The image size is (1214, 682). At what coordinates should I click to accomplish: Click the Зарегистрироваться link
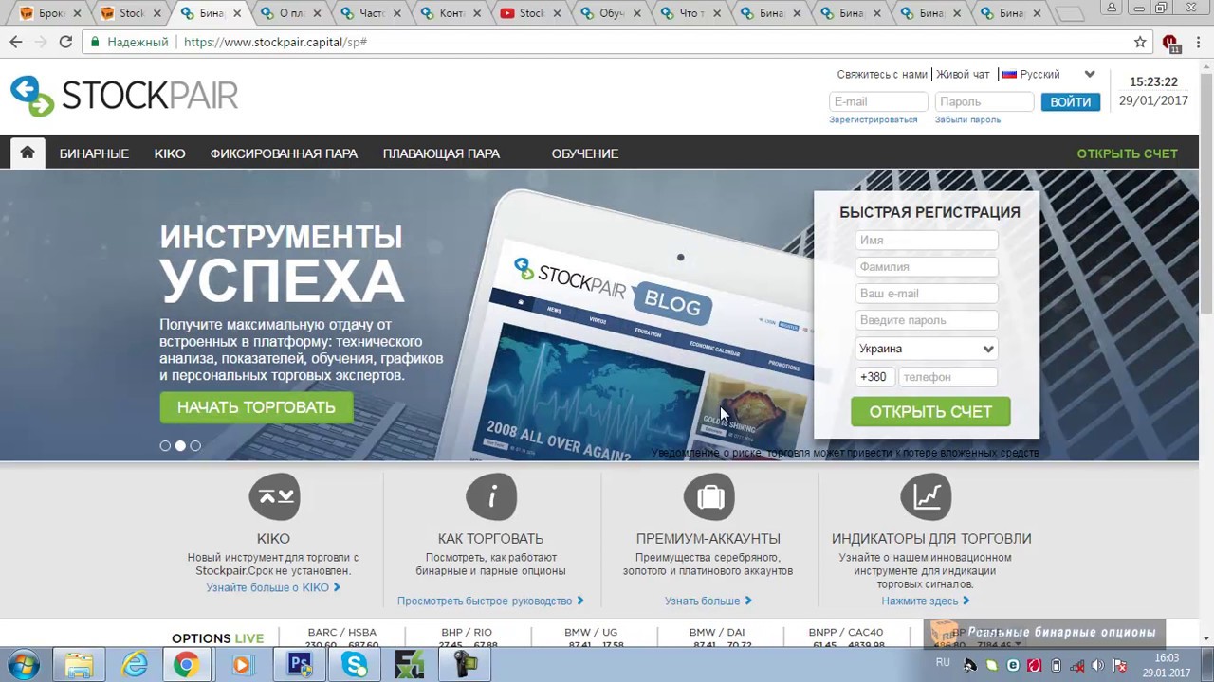[x=874, y=119]
